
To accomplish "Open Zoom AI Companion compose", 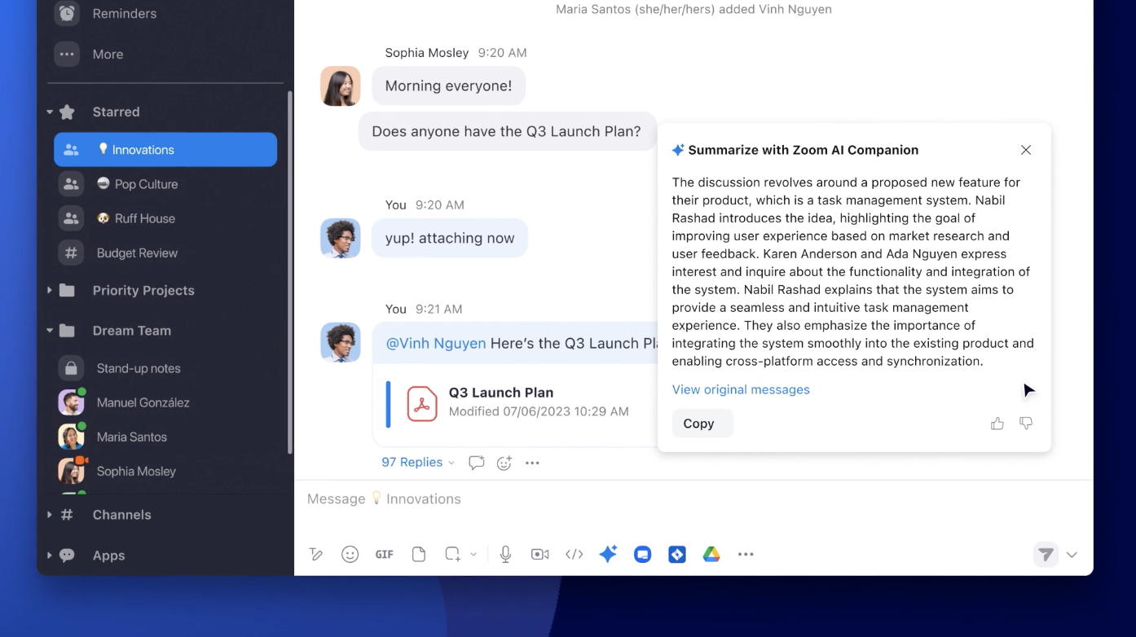I will (x=609, y=554).
